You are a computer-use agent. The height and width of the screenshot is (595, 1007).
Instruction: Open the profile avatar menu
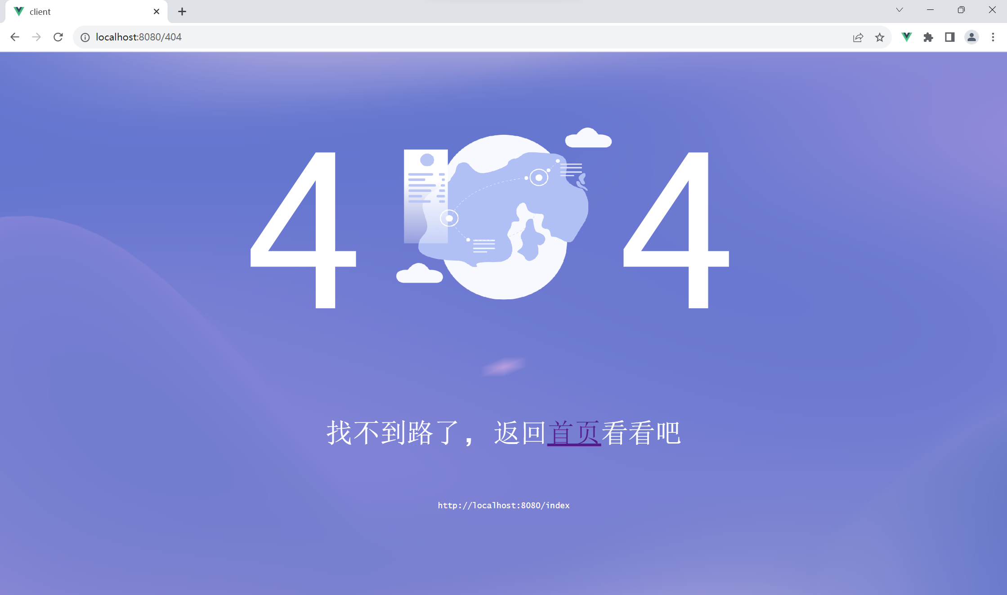tap(971, 37)
